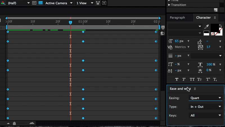Open the vertical scale dropdown arrow

click(x=188, y=64)
